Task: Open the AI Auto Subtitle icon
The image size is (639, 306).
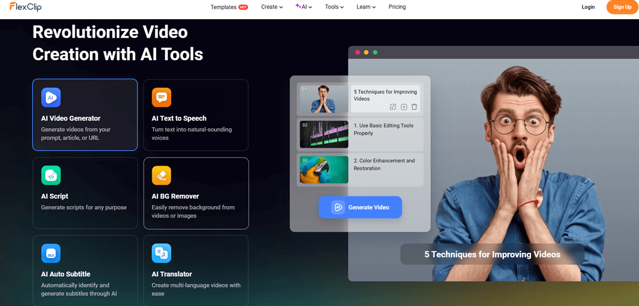Action: click(x=51, y=253)
